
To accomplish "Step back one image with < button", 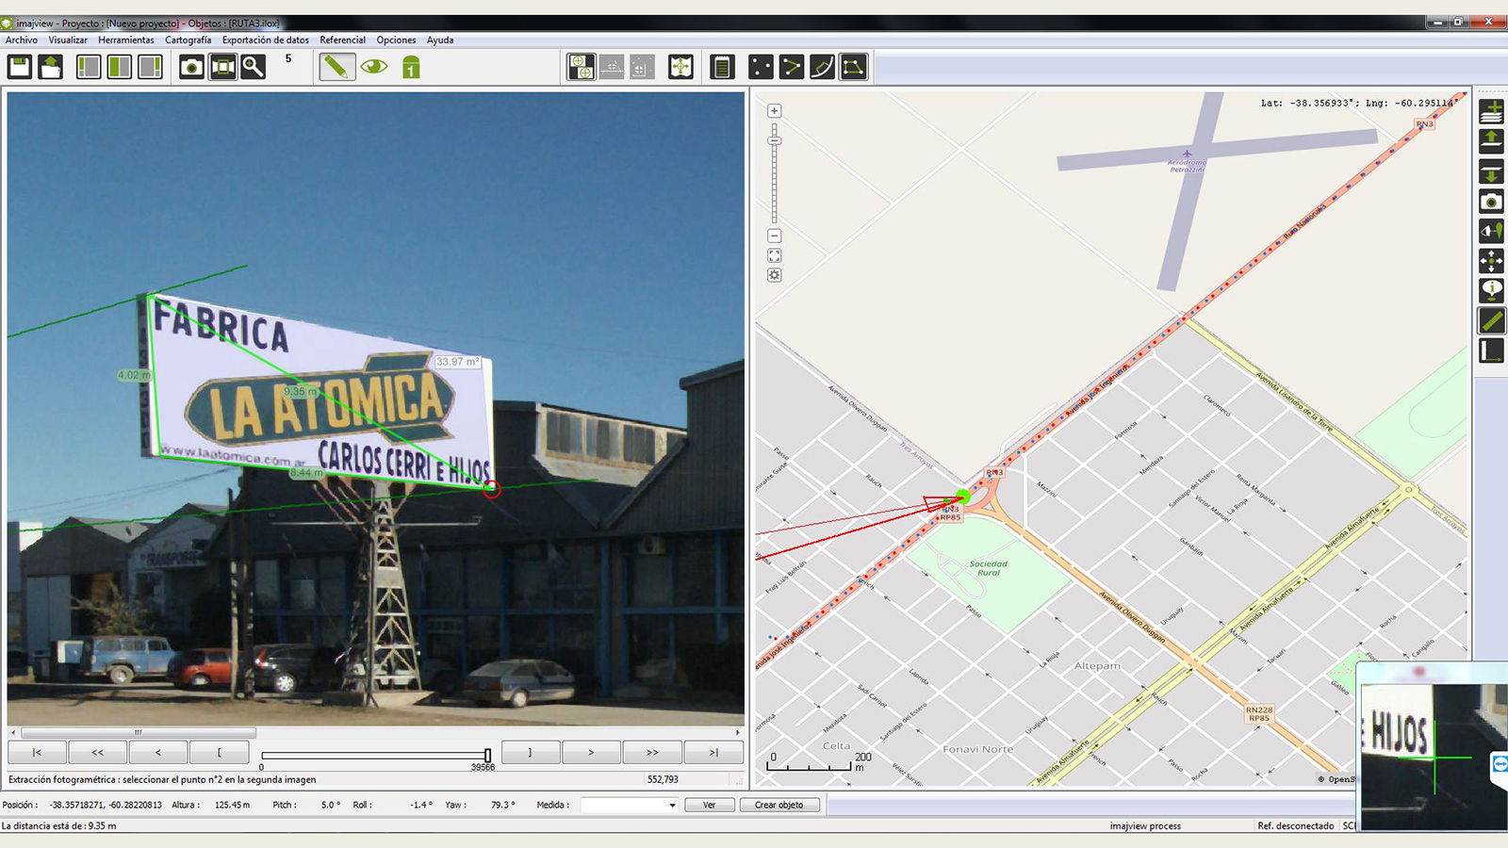I will [x=158, y=752].
